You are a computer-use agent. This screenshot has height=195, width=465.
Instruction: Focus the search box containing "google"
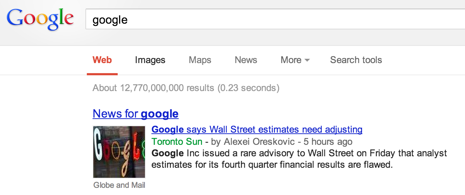click(x=273, y=19)
